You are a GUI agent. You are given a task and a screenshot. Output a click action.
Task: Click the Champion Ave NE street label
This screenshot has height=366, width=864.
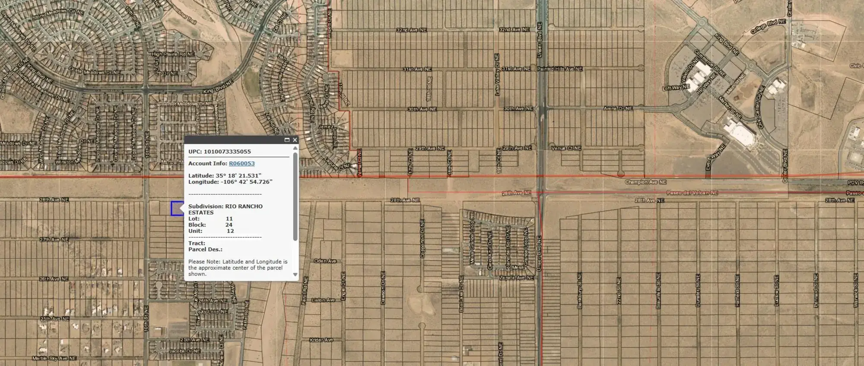point(645,182)
